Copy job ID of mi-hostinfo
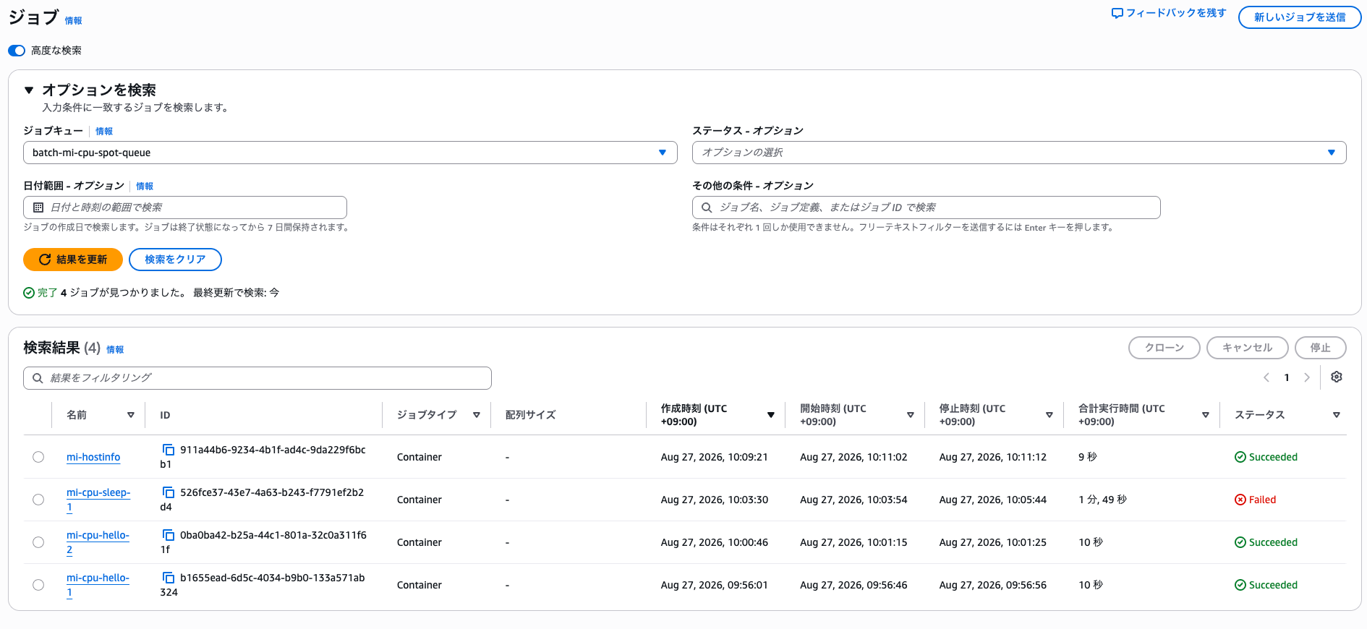 (x=169, y=450)
